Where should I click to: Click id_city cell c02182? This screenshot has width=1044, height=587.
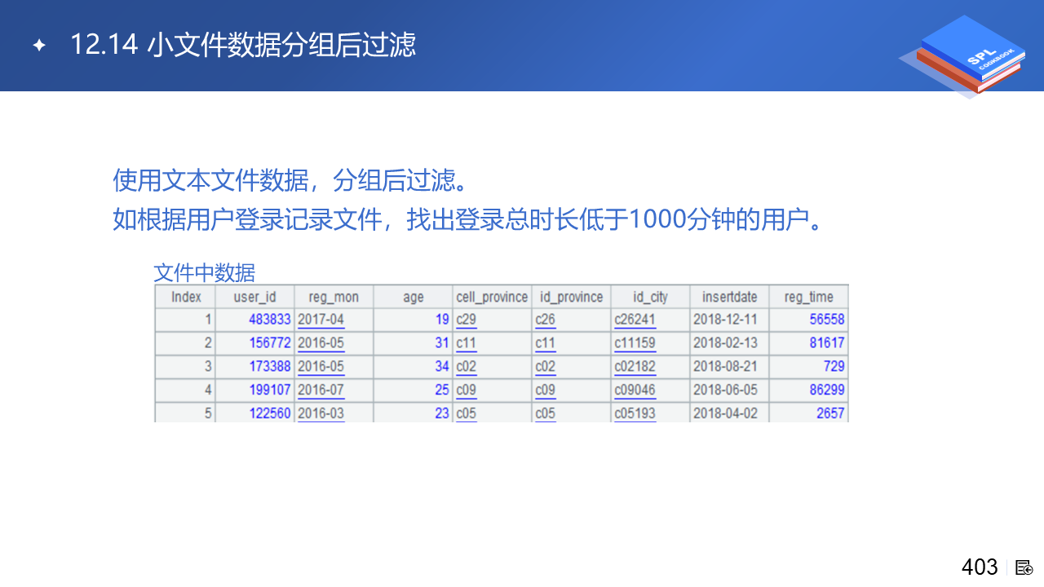[650, 367]
